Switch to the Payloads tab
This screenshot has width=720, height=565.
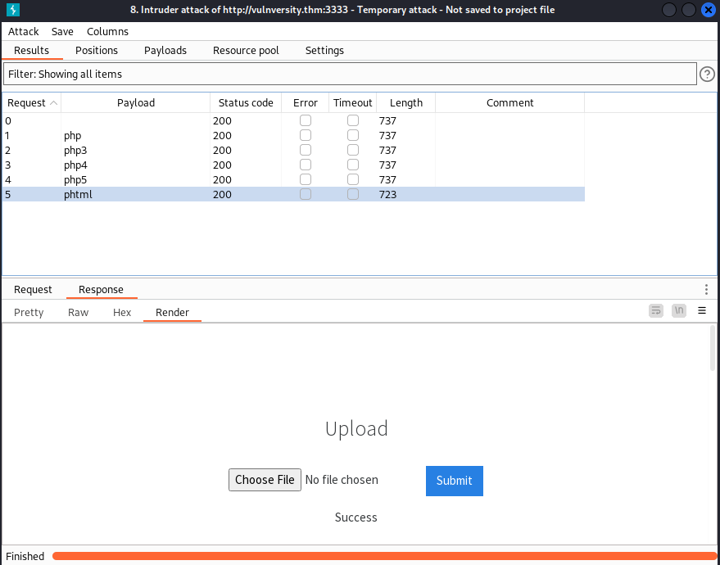[x=165, y=51]
